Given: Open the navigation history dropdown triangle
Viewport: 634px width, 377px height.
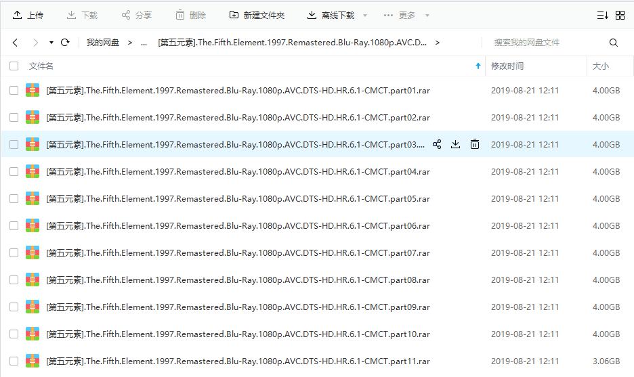Looking at the screenshot, I should 51,43.
